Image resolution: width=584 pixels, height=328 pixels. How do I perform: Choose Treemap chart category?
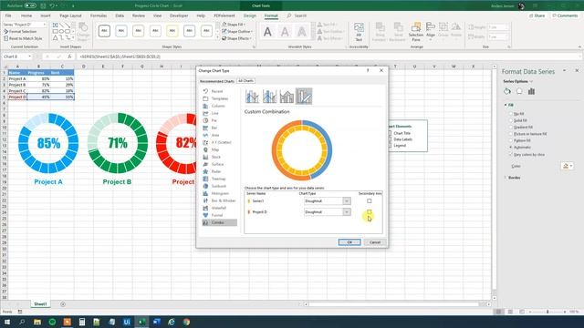[219, 179]
